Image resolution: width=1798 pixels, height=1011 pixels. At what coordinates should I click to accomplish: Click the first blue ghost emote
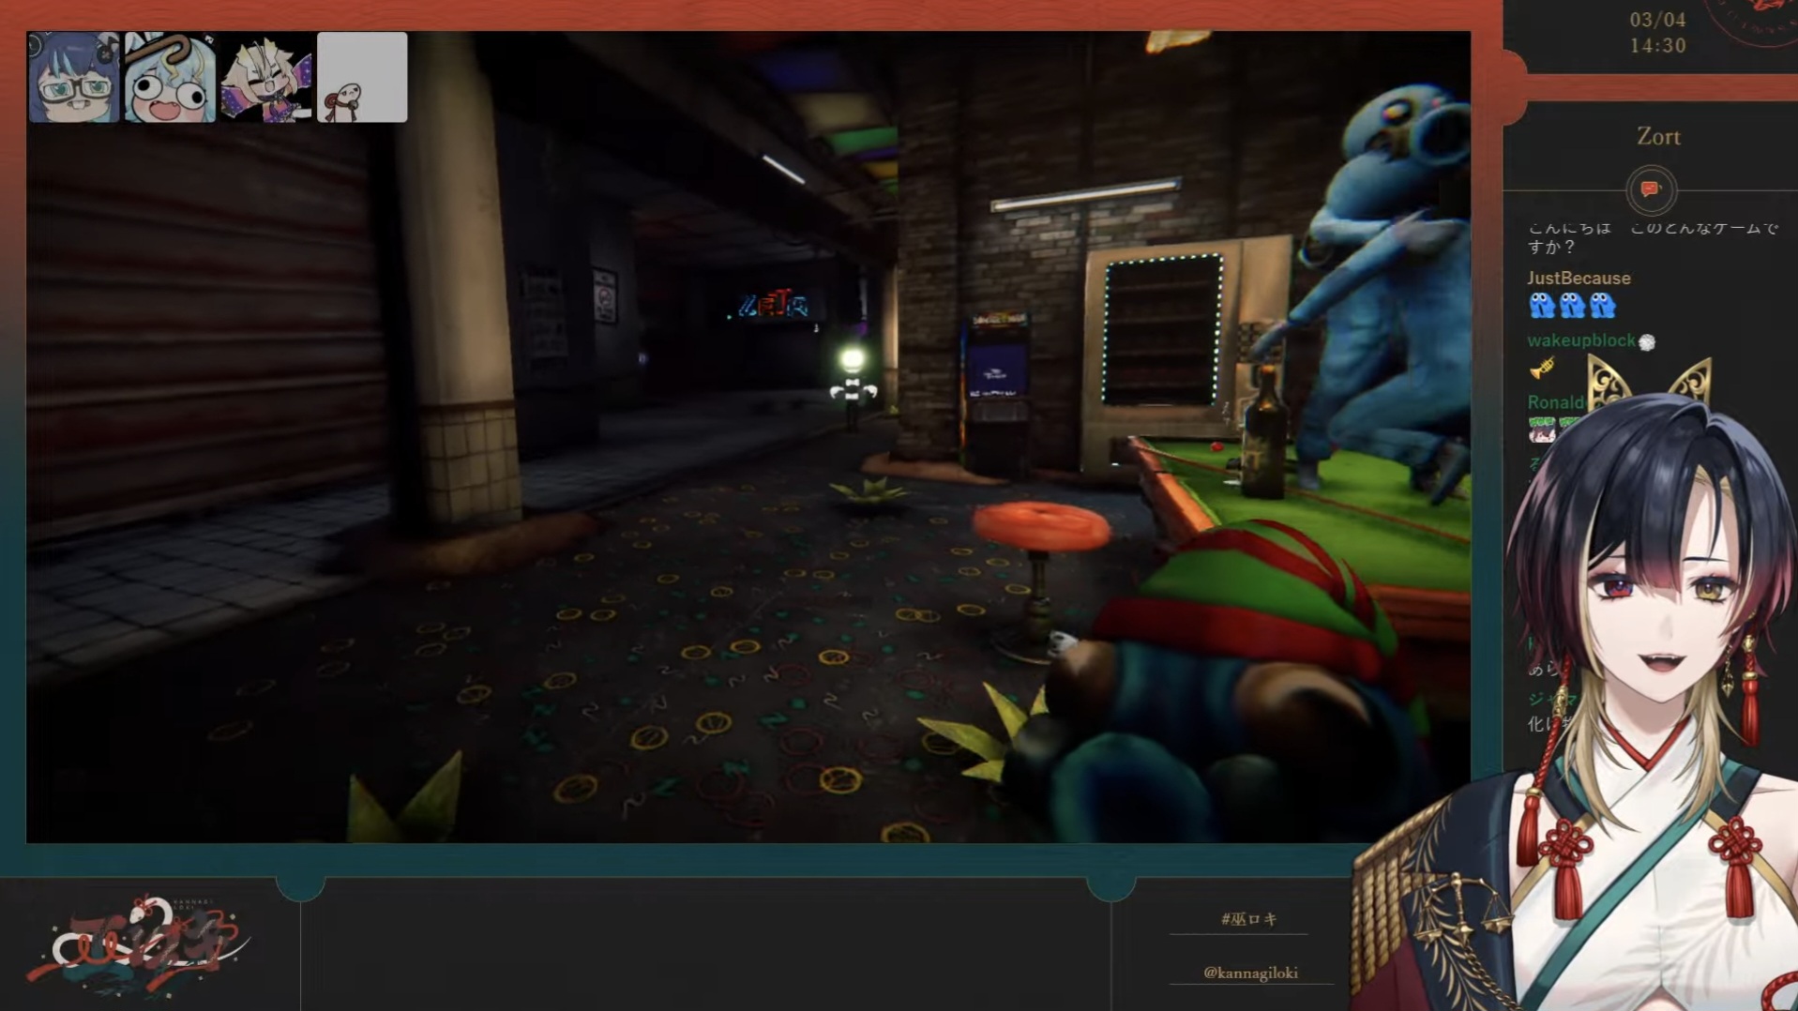1541,306
